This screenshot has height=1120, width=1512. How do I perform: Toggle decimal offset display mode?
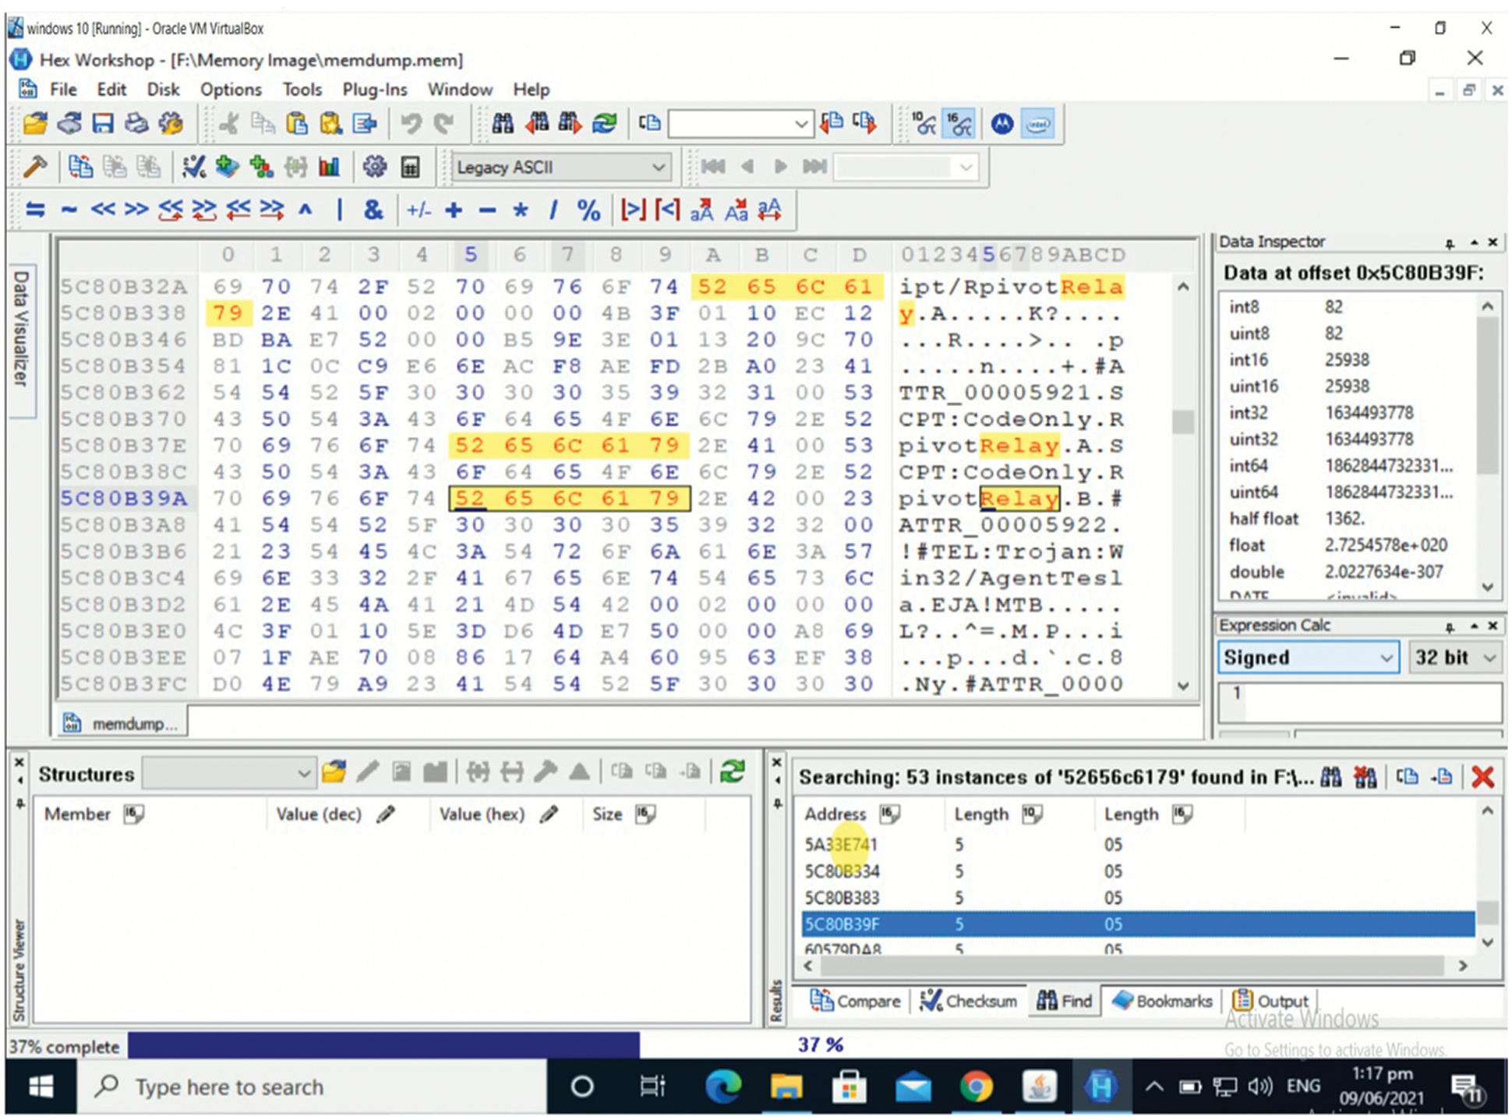(x=924, y=123)
